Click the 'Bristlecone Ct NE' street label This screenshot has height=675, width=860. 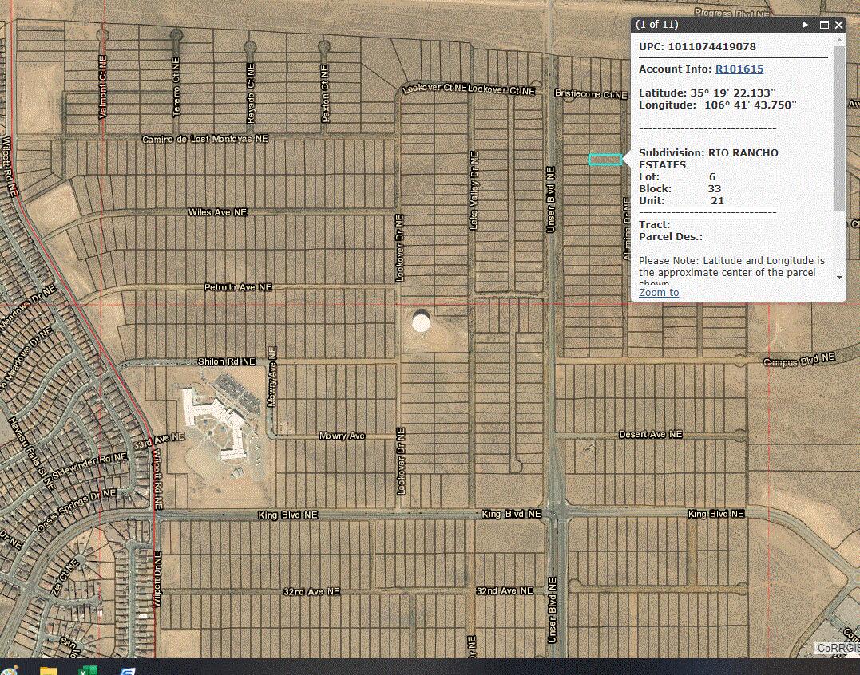[x=591, y=94]
